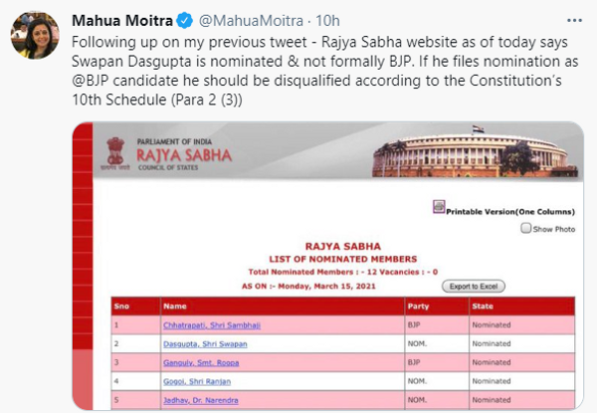Open the 10h tweet timestamp

coord(327,21)
